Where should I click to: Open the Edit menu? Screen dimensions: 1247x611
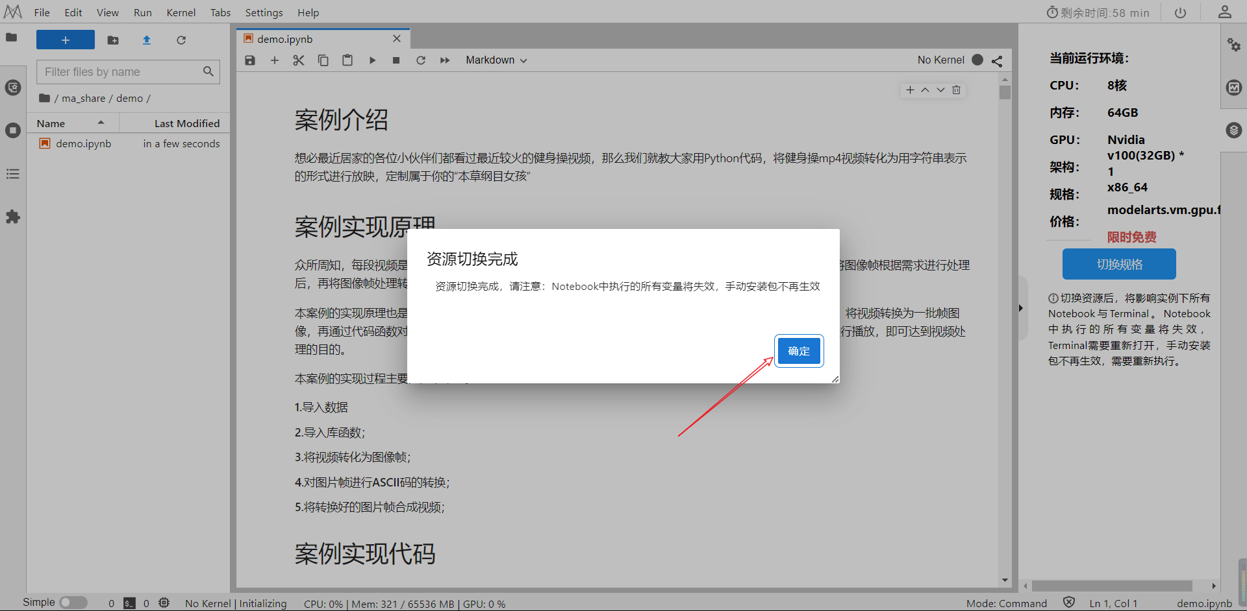click(x=73, y=12)
